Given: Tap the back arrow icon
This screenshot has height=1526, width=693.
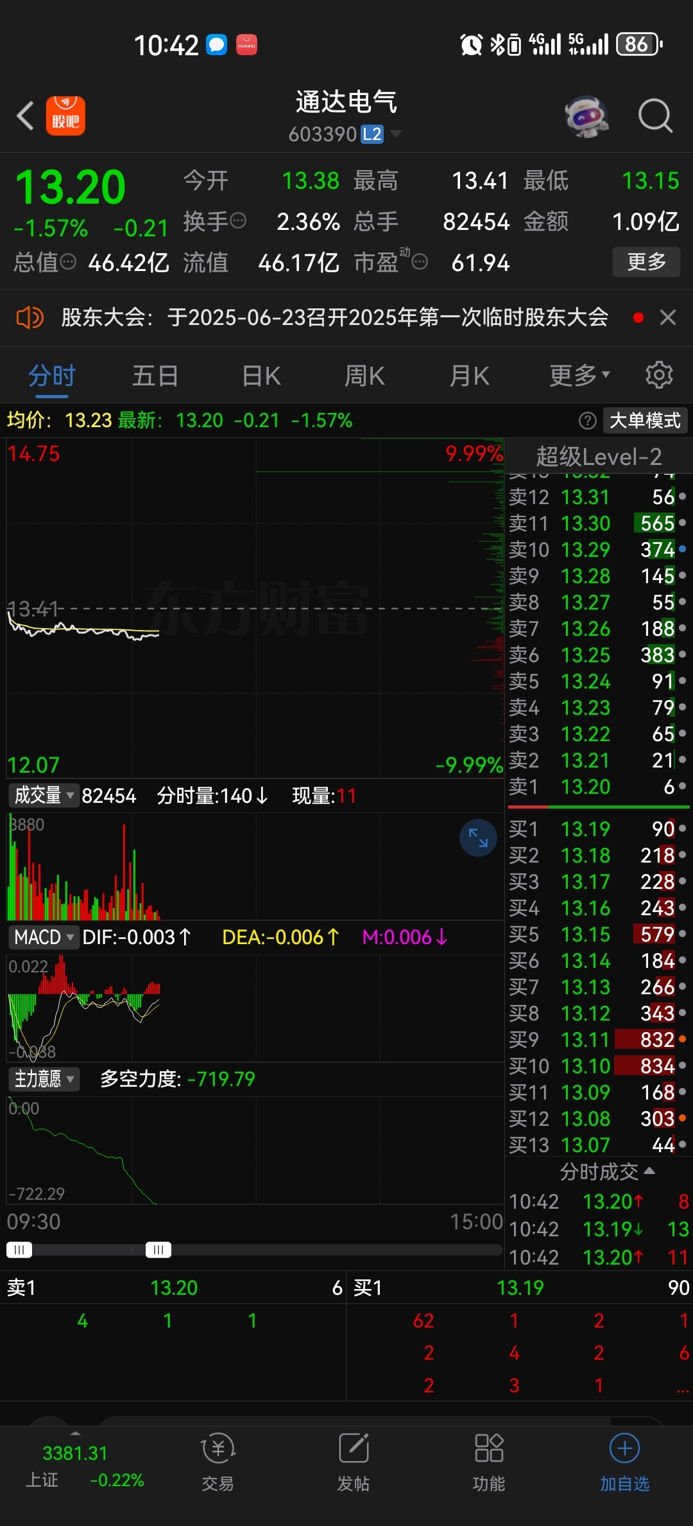Looking at the screenshot, I should 25,116.
